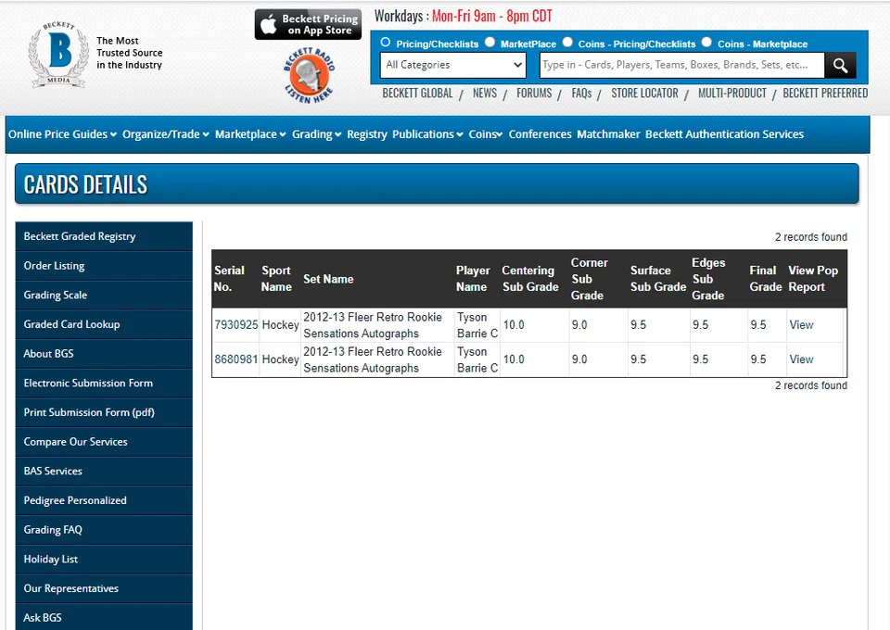Open Matchmaker in nav bar
This screenshot has width=890, height=630.
pos(608,134)
